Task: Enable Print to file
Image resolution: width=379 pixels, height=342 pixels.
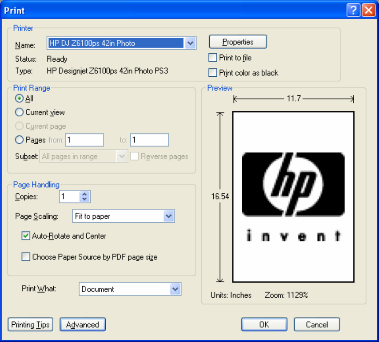Action: point(213,58)
